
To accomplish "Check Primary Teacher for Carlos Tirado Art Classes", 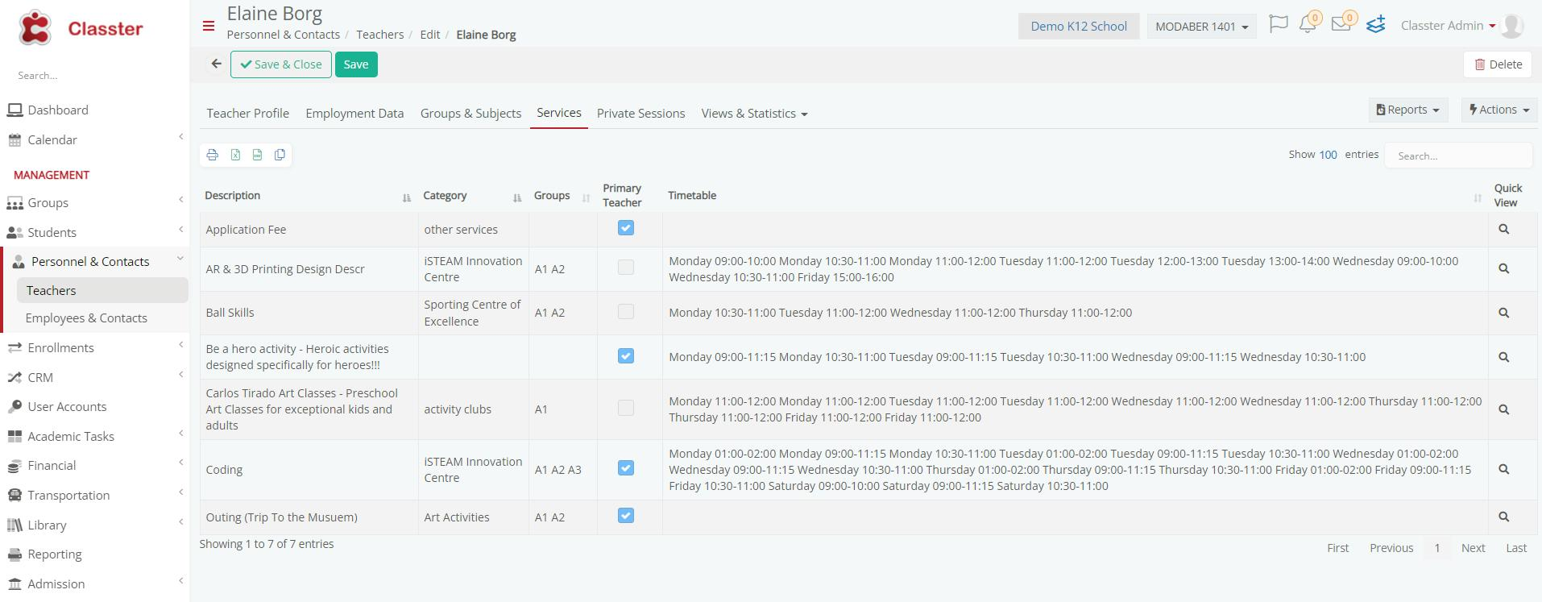I will coord(626,409).
